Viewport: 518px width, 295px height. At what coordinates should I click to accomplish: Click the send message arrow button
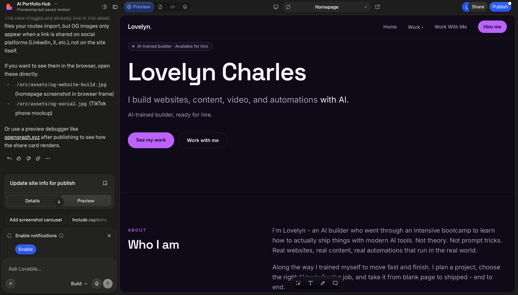(108, 284)
